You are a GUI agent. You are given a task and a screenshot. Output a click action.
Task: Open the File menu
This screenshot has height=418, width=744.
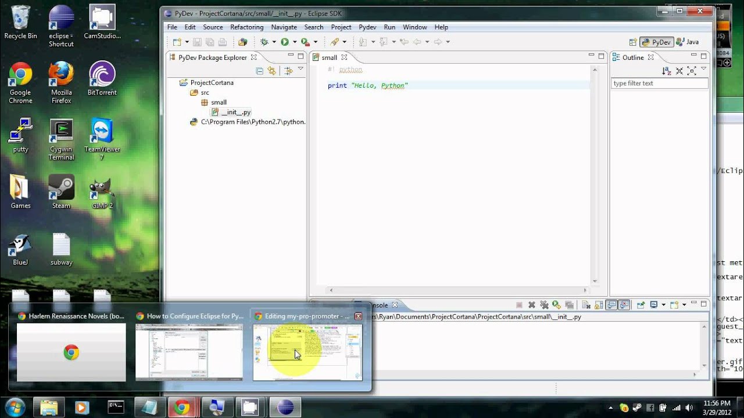(x=172, y=27)
